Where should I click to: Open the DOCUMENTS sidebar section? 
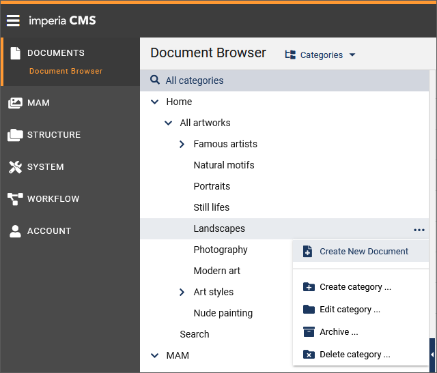pyautogui.click(x=56, y=53)
